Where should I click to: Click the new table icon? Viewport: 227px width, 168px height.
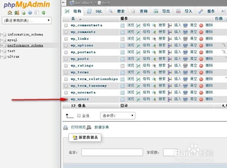(75, 138)
